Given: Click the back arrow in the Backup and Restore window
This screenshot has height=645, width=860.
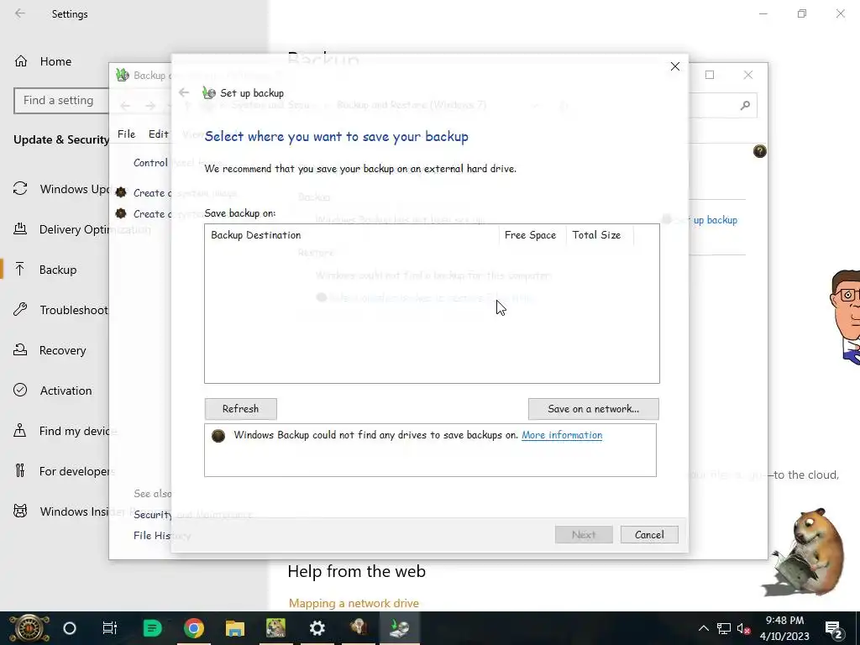Looking at the screenshot, I should point(126,105).
